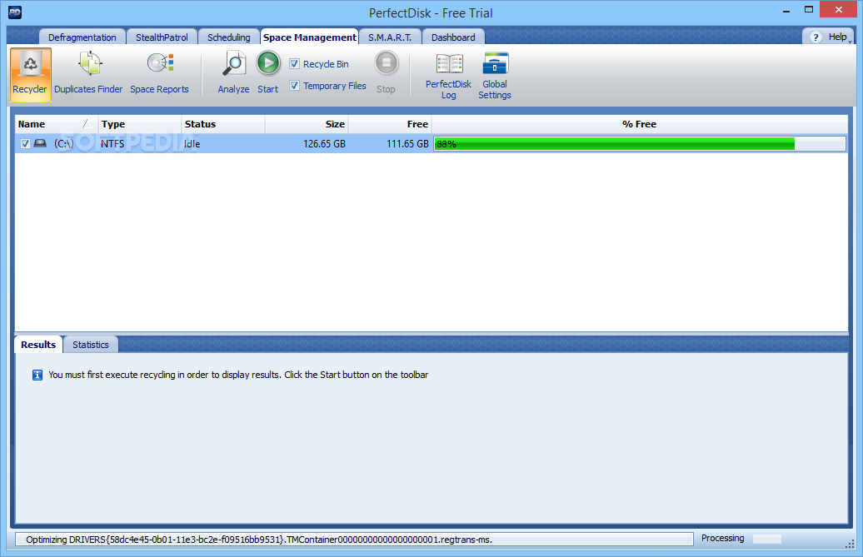Click the NTFS type cell
The height and width of the screenshot is (557, 863).
(x=112, y=143)
